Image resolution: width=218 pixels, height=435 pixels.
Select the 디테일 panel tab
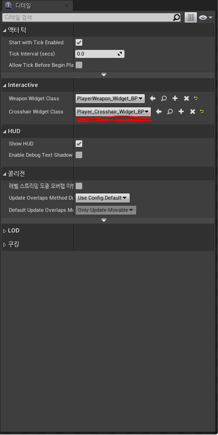pos(39,6)
